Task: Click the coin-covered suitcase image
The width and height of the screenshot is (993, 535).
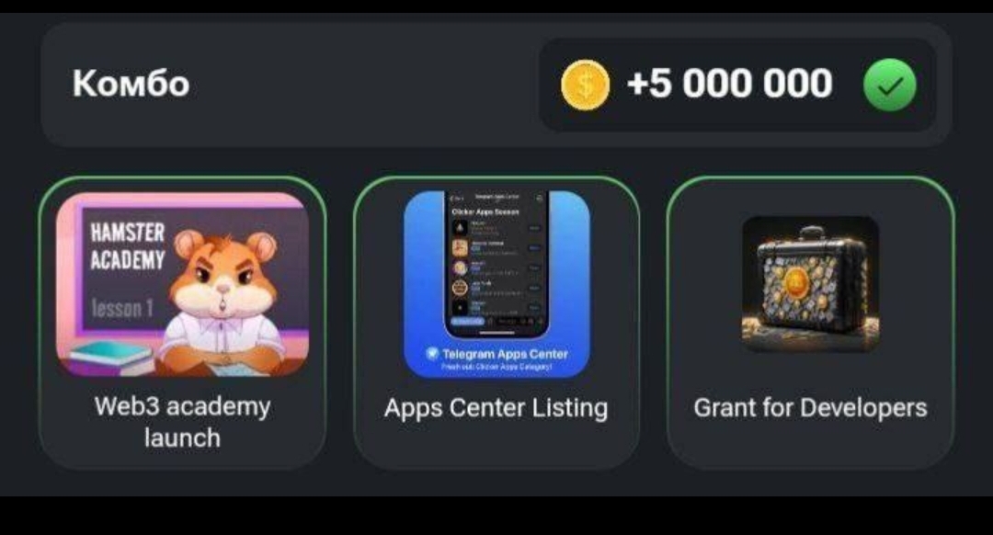Action: pyautogui.click(x=811, y=284)
